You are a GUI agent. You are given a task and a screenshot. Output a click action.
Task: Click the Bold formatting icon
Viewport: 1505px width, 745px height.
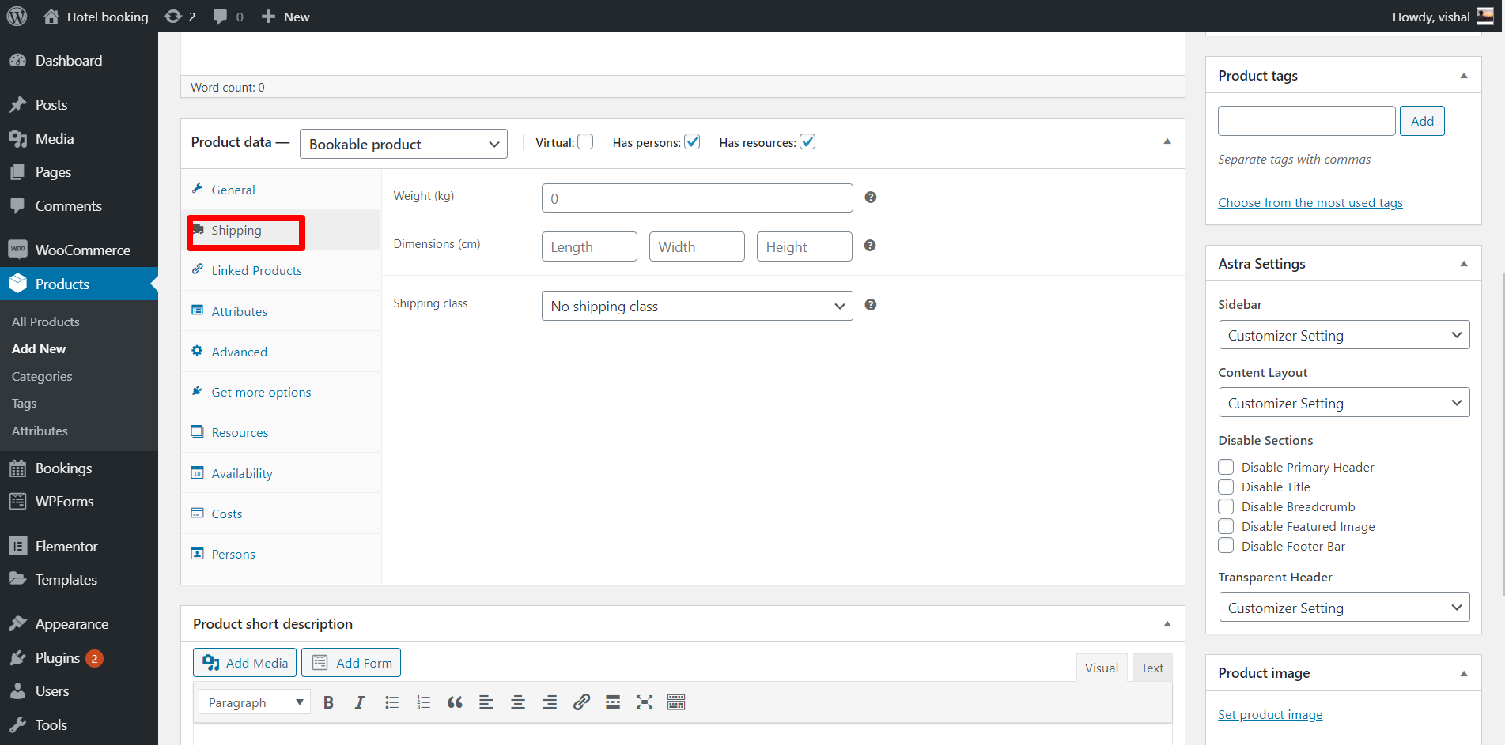click(328, 702)
